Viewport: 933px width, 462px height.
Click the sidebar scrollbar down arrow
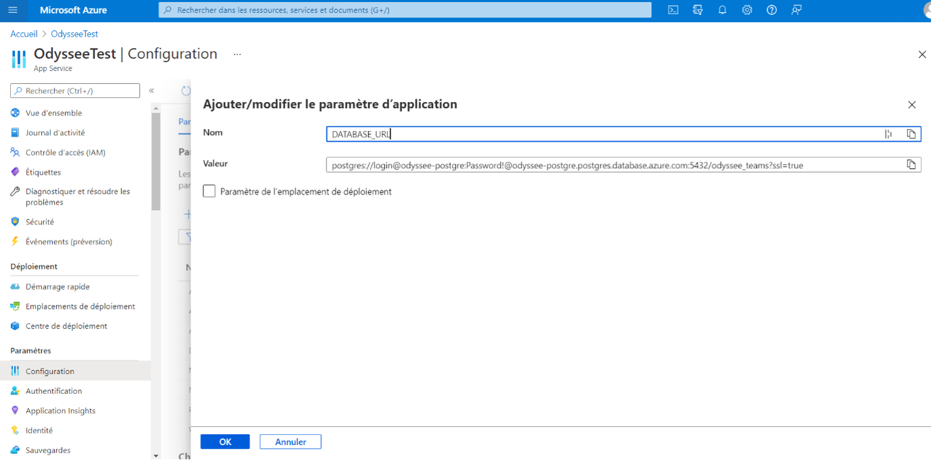pyautogui.click(x=156, y=456)
